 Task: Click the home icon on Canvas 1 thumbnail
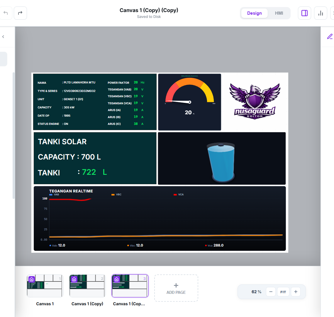click(x=32, y=279)
